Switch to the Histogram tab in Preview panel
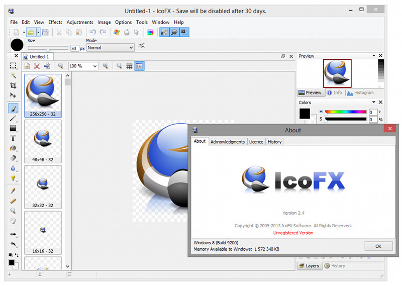Image resolution: width=402 pixels, height=286 pixels. pos(360,92)
